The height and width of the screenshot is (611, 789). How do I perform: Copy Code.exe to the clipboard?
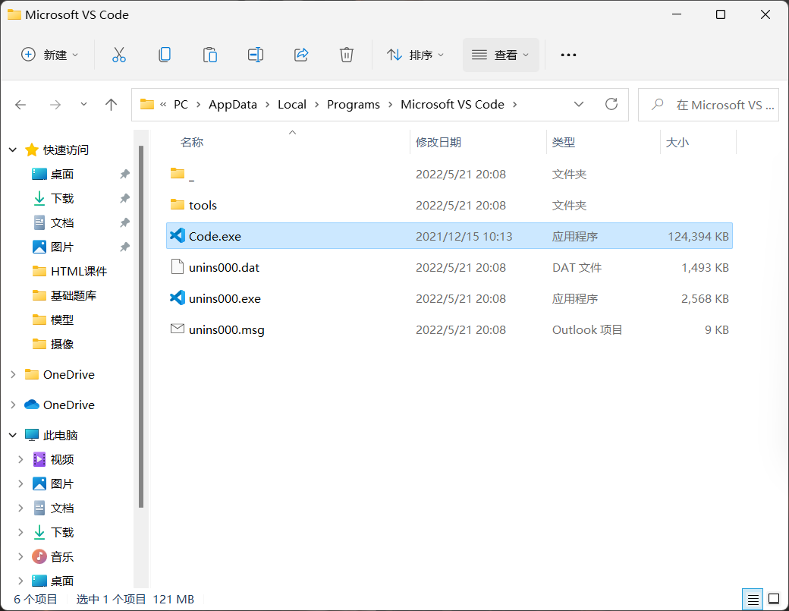[x=164, y=55]
